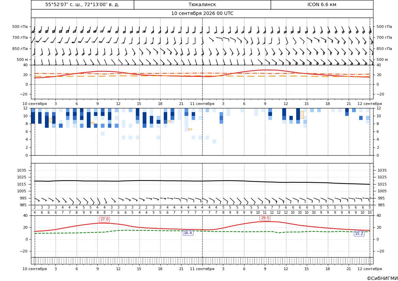
Task: Click the 850 гПа right axis label
Action: coord(384,49)
